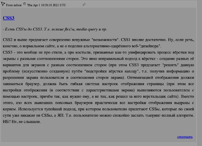Click the "ответить" reply link
Screen dimensions: 202x146
[185, 137]
